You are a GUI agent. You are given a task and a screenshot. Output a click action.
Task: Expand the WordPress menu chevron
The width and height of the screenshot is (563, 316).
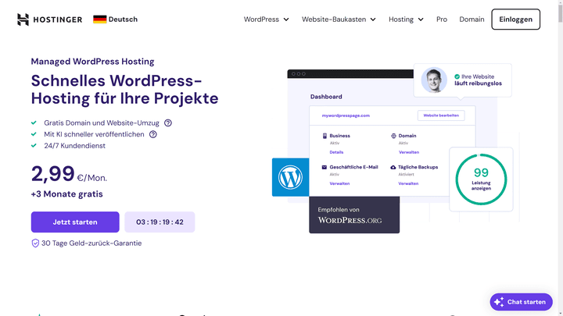[x=286, y=20]
